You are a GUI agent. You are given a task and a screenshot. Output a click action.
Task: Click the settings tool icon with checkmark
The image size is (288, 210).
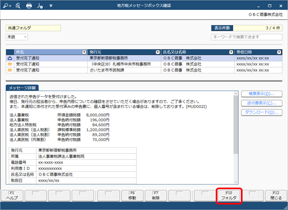(39, 6)
